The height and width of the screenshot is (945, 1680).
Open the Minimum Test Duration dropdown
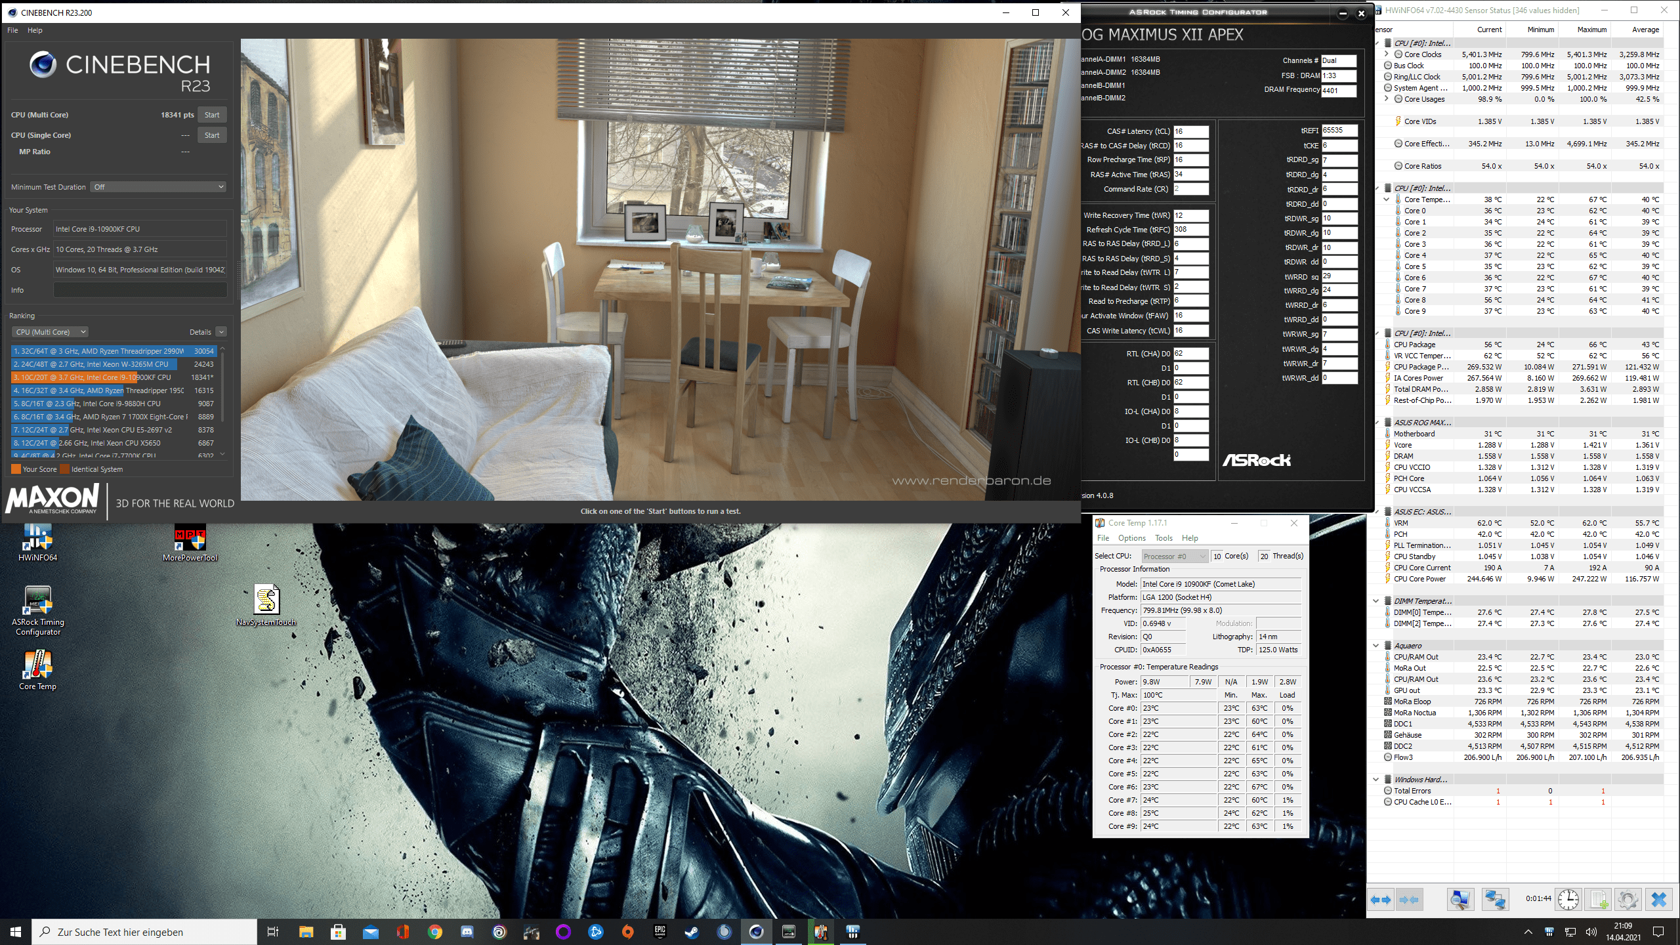pos(158,187)
